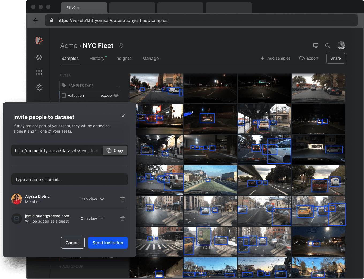This screenshot has height=279, width=364.
Task: Click the Send invitation button
Action: (108, 243)
